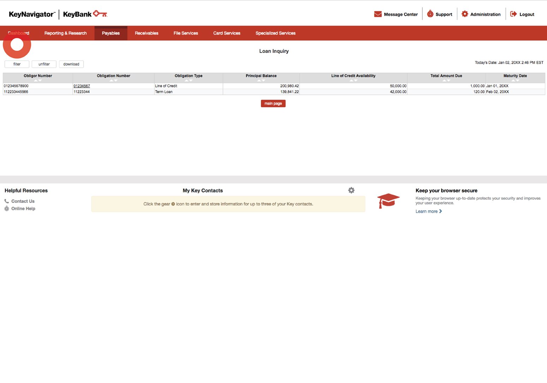Open obligation number 01234567
Image resolution: width=547 pixels, height=383 pixels.
pyautogui.click(x=82, y=86)
